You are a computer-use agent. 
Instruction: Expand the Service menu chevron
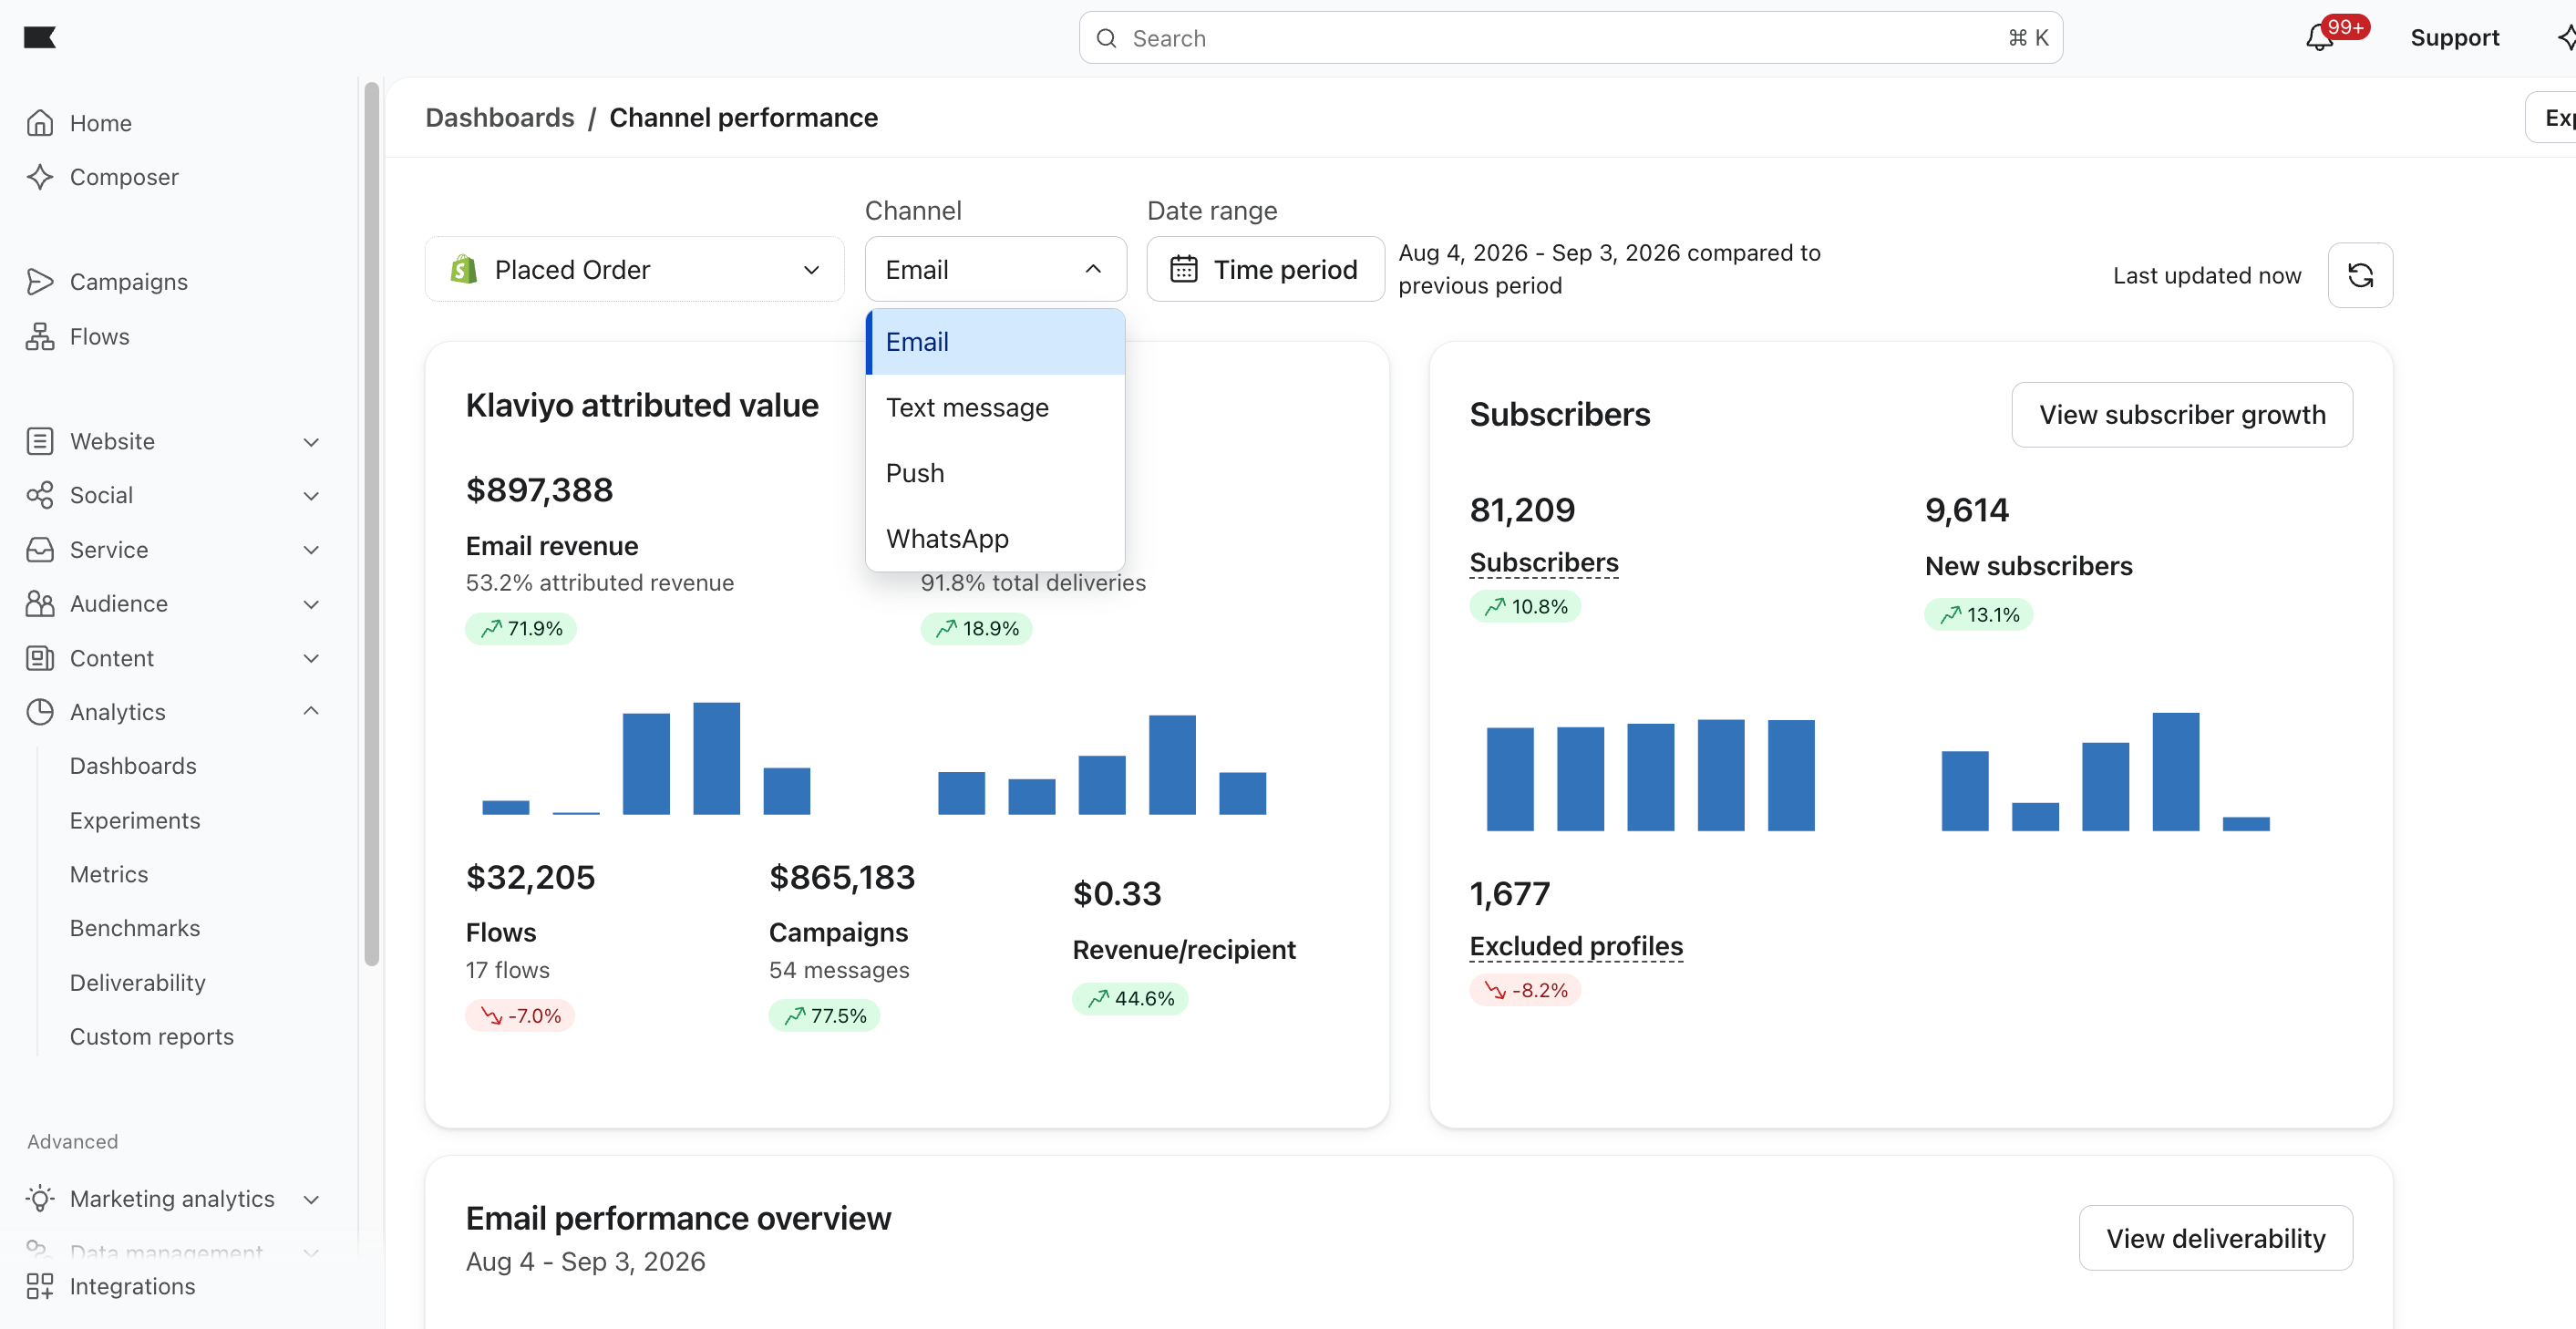pos(311,550)
